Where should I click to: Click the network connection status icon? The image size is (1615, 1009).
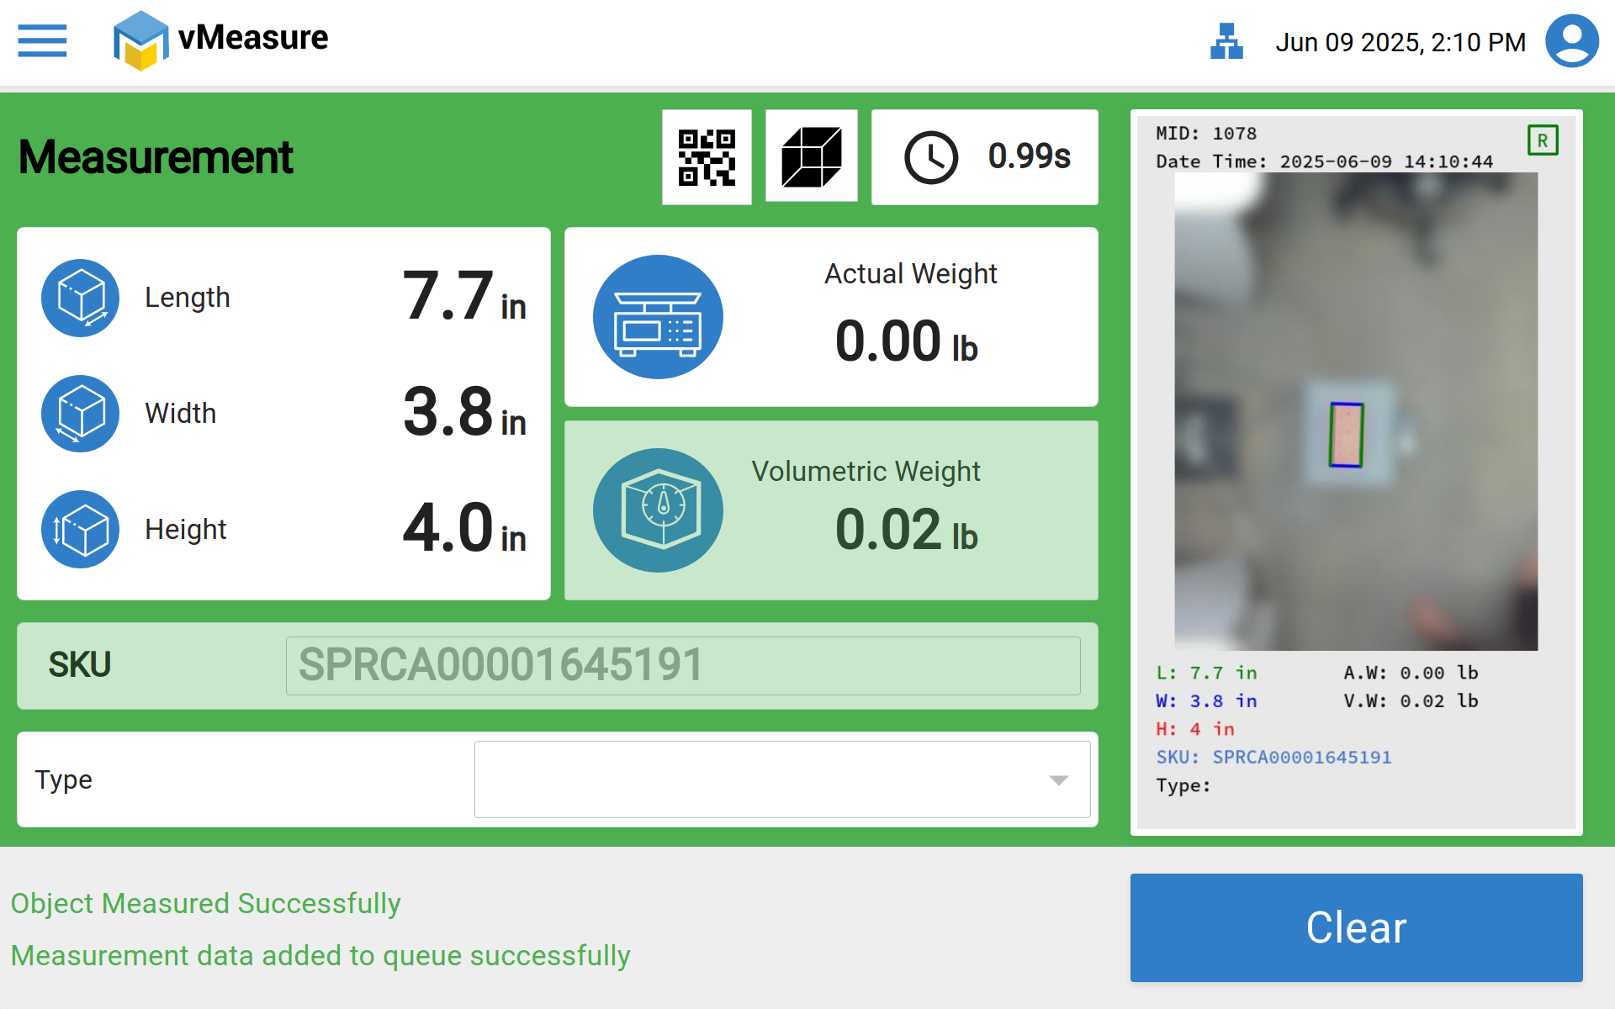coord(1226,41)
